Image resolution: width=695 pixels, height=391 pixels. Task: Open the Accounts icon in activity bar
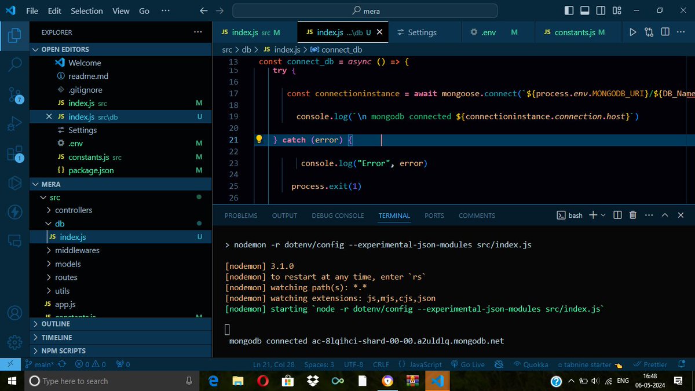[14, 313]
